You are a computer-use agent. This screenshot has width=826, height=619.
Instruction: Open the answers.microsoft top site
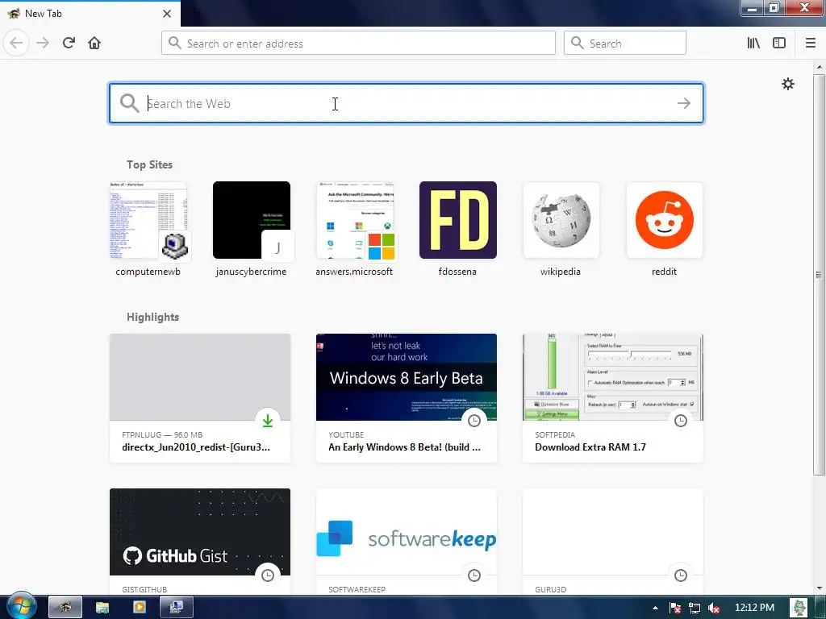coord(355,229)
